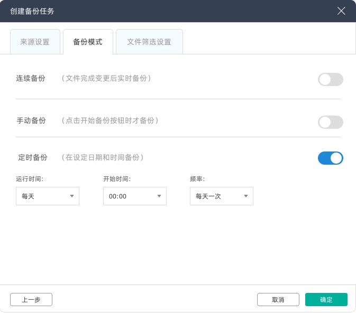Image resolution: width=356 pixels, height=313 pixels.
Task: Enable the 连续备份 toggle switch
Action: [x=330, y=80]
